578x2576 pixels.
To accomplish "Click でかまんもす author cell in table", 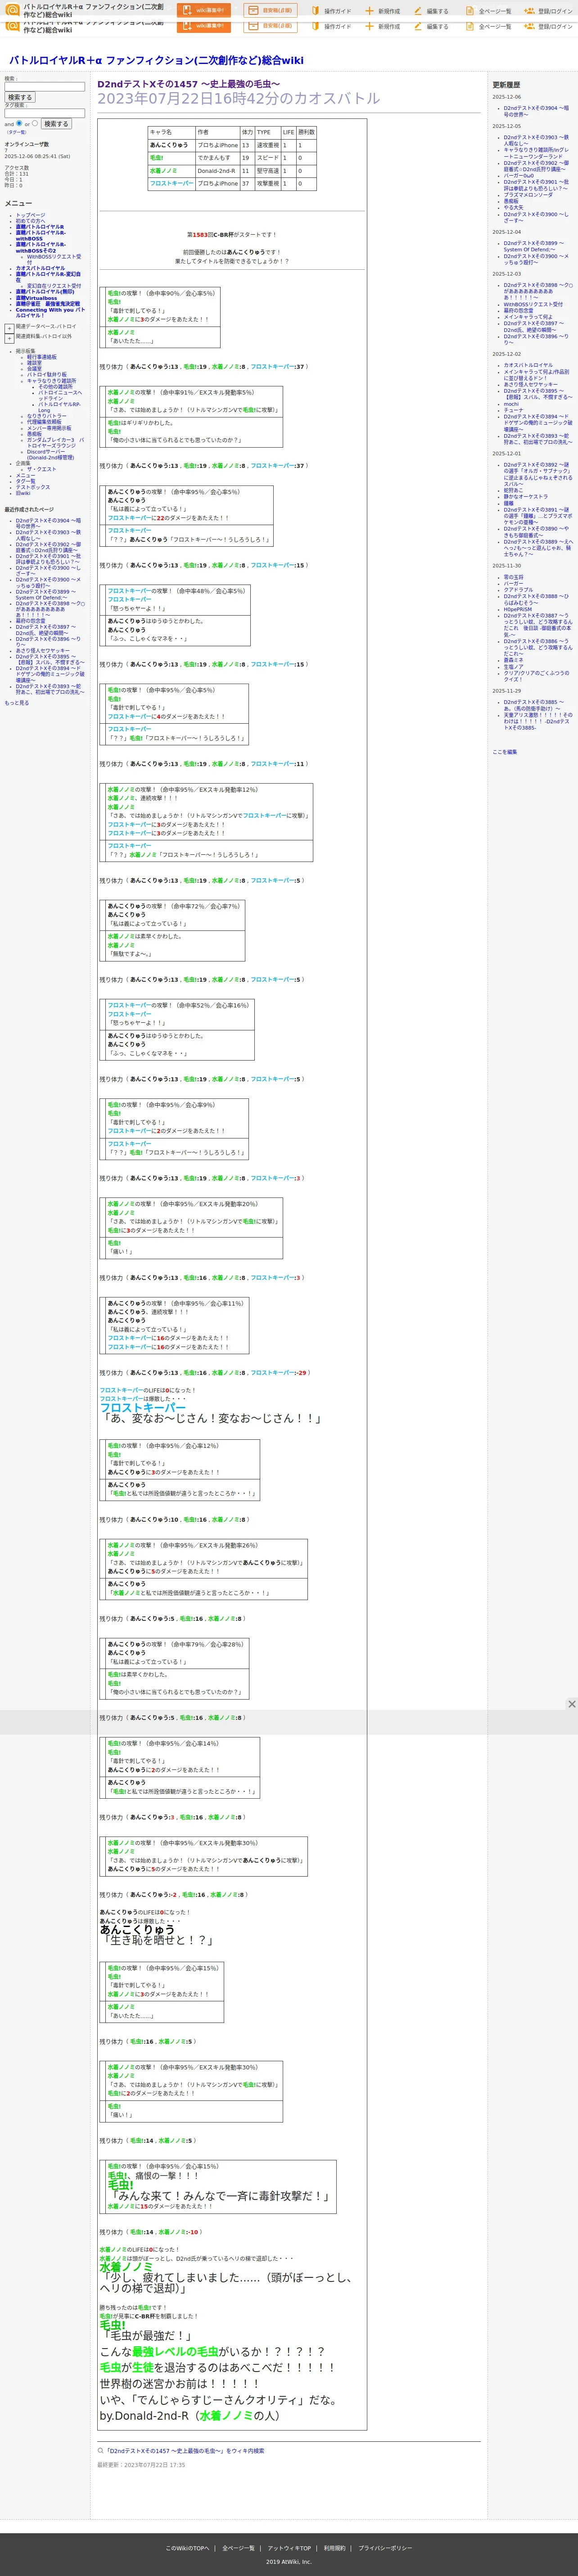I will pyautogui.click(x=217, y=158).
